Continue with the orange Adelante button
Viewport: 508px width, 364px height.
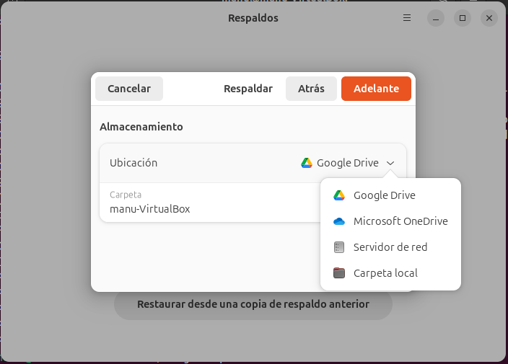[x=376, y=89]
